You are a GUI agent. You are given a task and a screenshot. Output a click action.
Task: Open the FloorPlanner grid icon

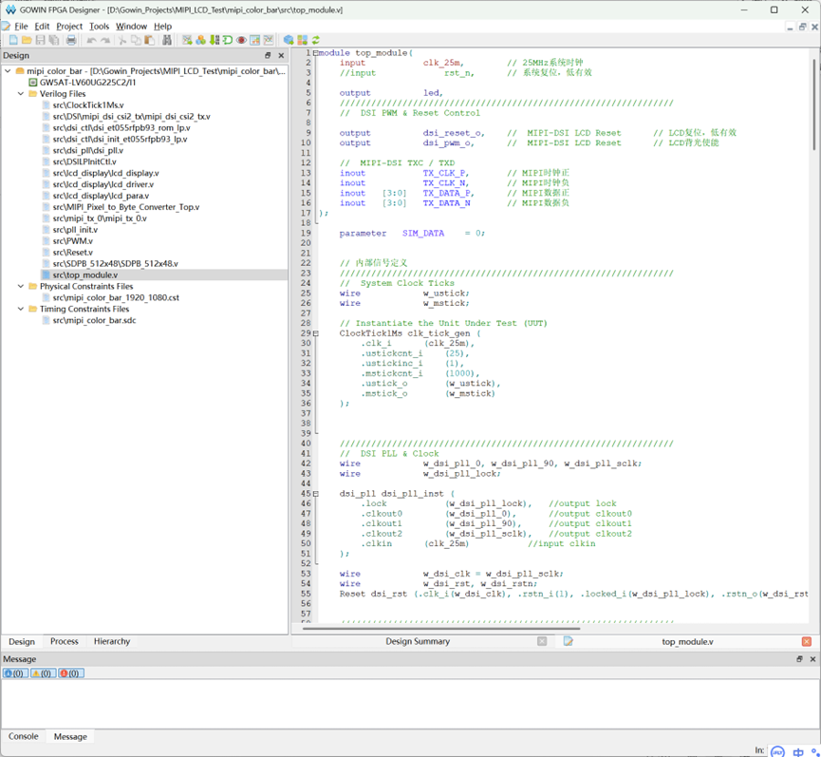click(255, 40)
